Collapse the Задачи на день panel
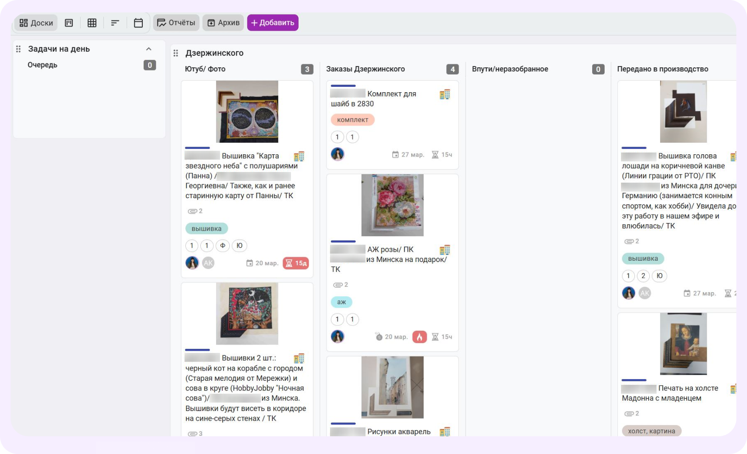Viewport: 747px width, 454px height. point(149,49)
